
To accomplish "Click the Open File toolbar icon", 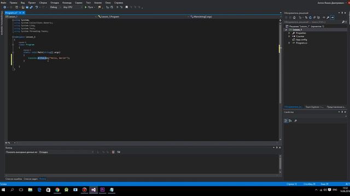I will pos(23,7).
